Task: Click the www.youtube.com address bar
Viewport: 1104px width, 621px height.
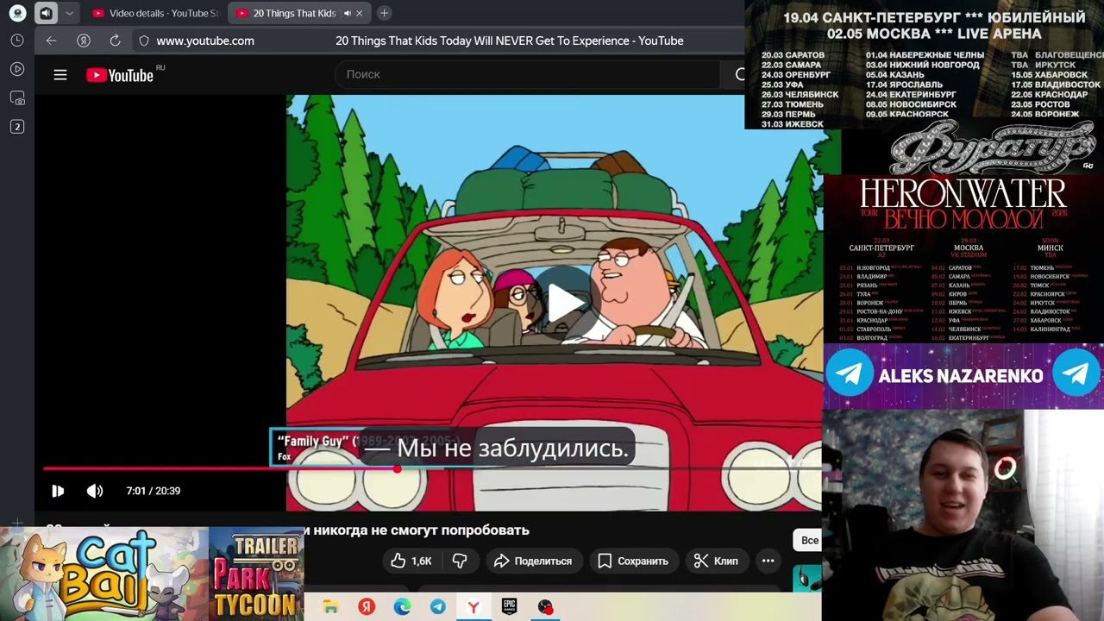Action: click(x=205, y=41)
